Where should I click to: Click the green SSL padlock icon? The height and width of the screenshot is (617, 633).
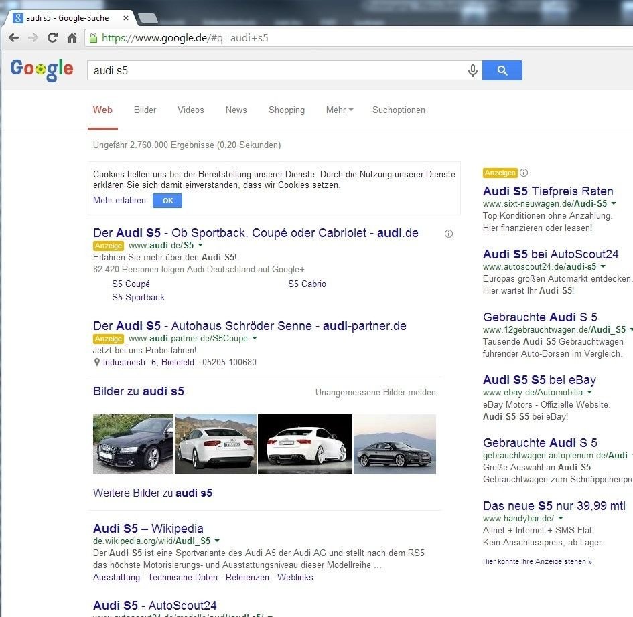pos(93,38)
